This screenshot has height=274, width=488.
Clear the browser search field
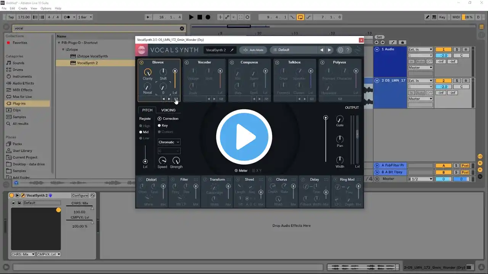182,28
